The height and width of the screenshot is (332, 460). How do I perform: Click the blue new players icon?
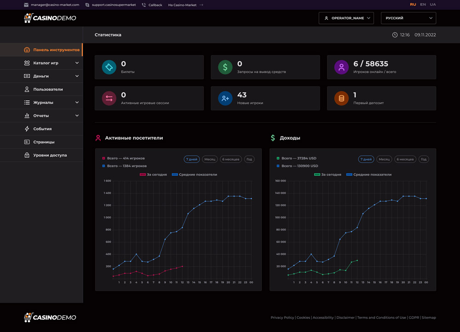[x=225, y=98]
